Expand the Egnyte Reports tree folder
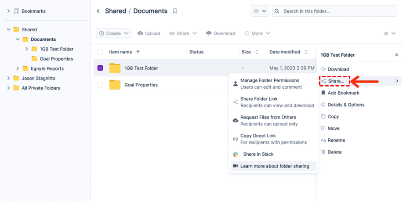The image size is (403, 201). click(18, 68)
